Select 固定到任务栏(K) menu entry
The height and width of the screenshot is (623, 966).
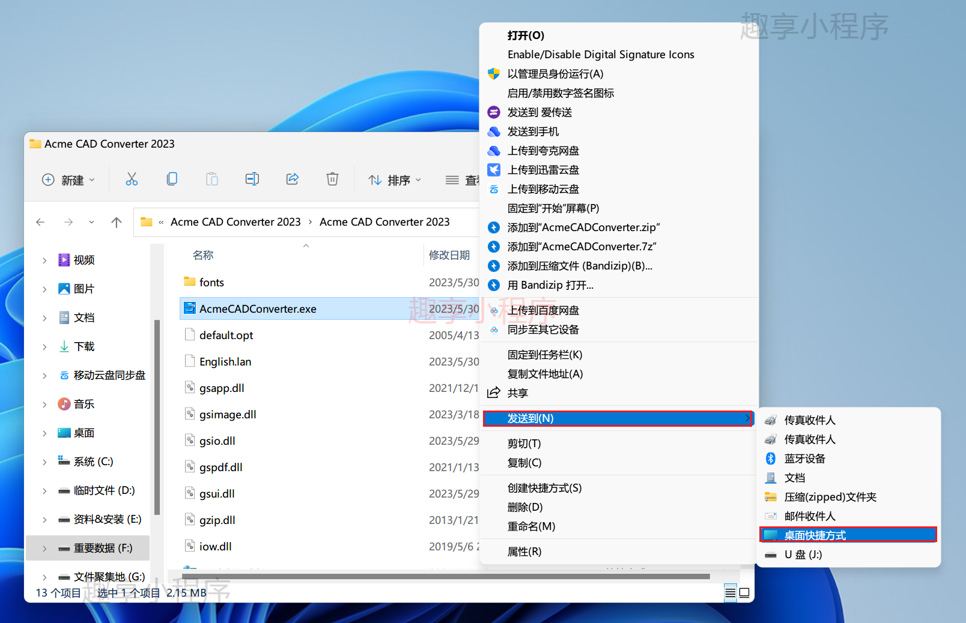coord(619,355)
